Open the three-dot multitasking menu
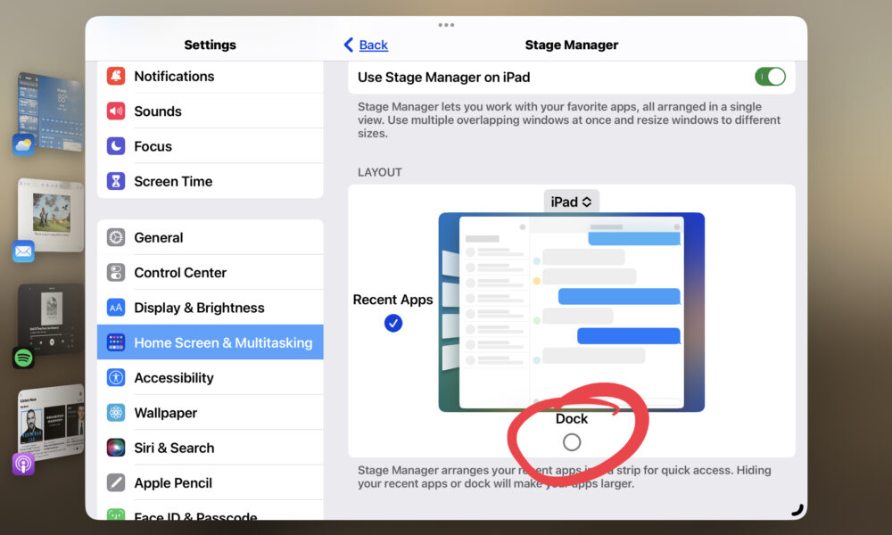Screen dimensions: 892x535 (447, 25)
